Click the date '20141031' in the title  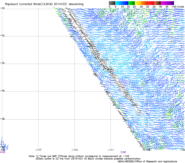(60, 4)
